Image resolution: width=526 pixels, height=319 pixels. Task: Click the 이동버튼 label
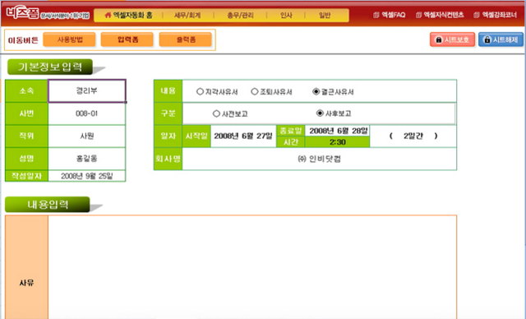point(23,40)
